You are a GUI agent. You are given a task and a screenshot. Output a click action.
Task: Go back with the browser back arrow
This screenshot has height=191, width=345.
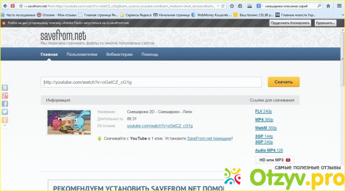point(5,6)
